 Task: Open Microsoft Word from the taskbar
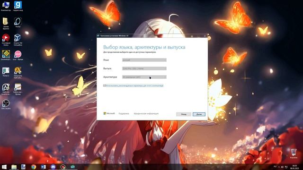click(x=43, y=167)
